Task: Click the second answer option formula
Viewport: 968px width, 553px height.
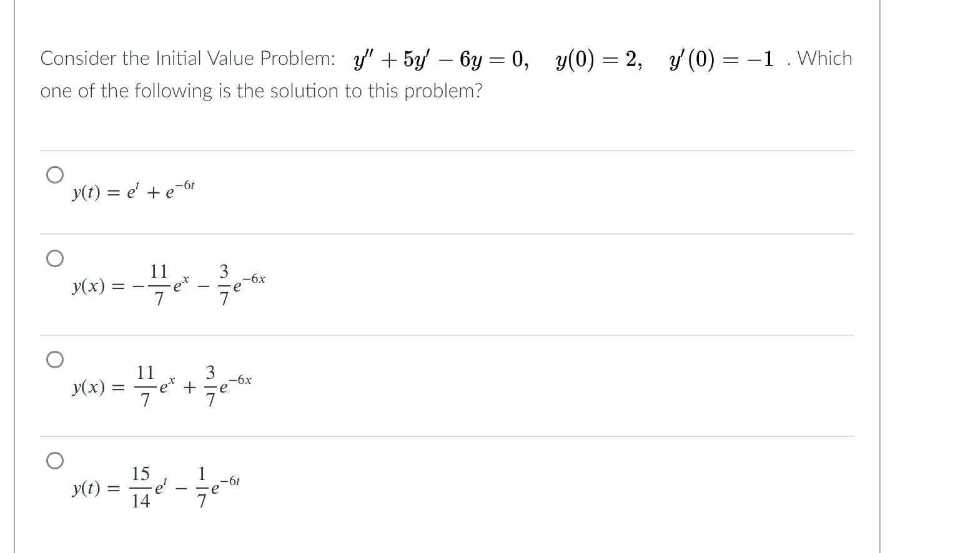Action: (167, 285)
